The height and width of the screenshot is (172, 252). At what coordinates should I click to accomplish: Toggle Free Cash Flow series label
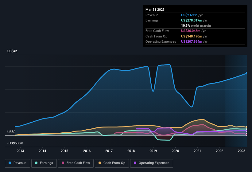78,163
